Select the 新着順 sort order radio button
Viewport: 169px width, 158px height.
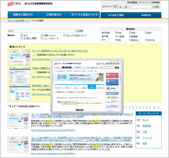click(x=130, y=36)
